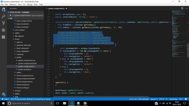
Task: Open the Selection menu
Action: pyautogui.click(x=13, y=4)
